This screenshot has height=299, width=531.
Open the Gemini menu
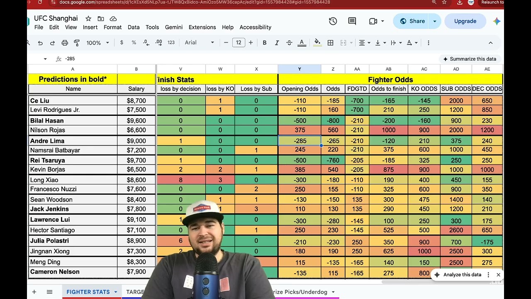click(x=174, y=27)
